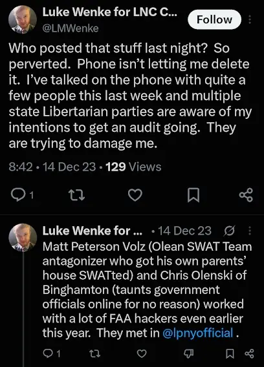264x367 pixels.
Task: Retweet the reply tweet
Action: coord(95,353)
